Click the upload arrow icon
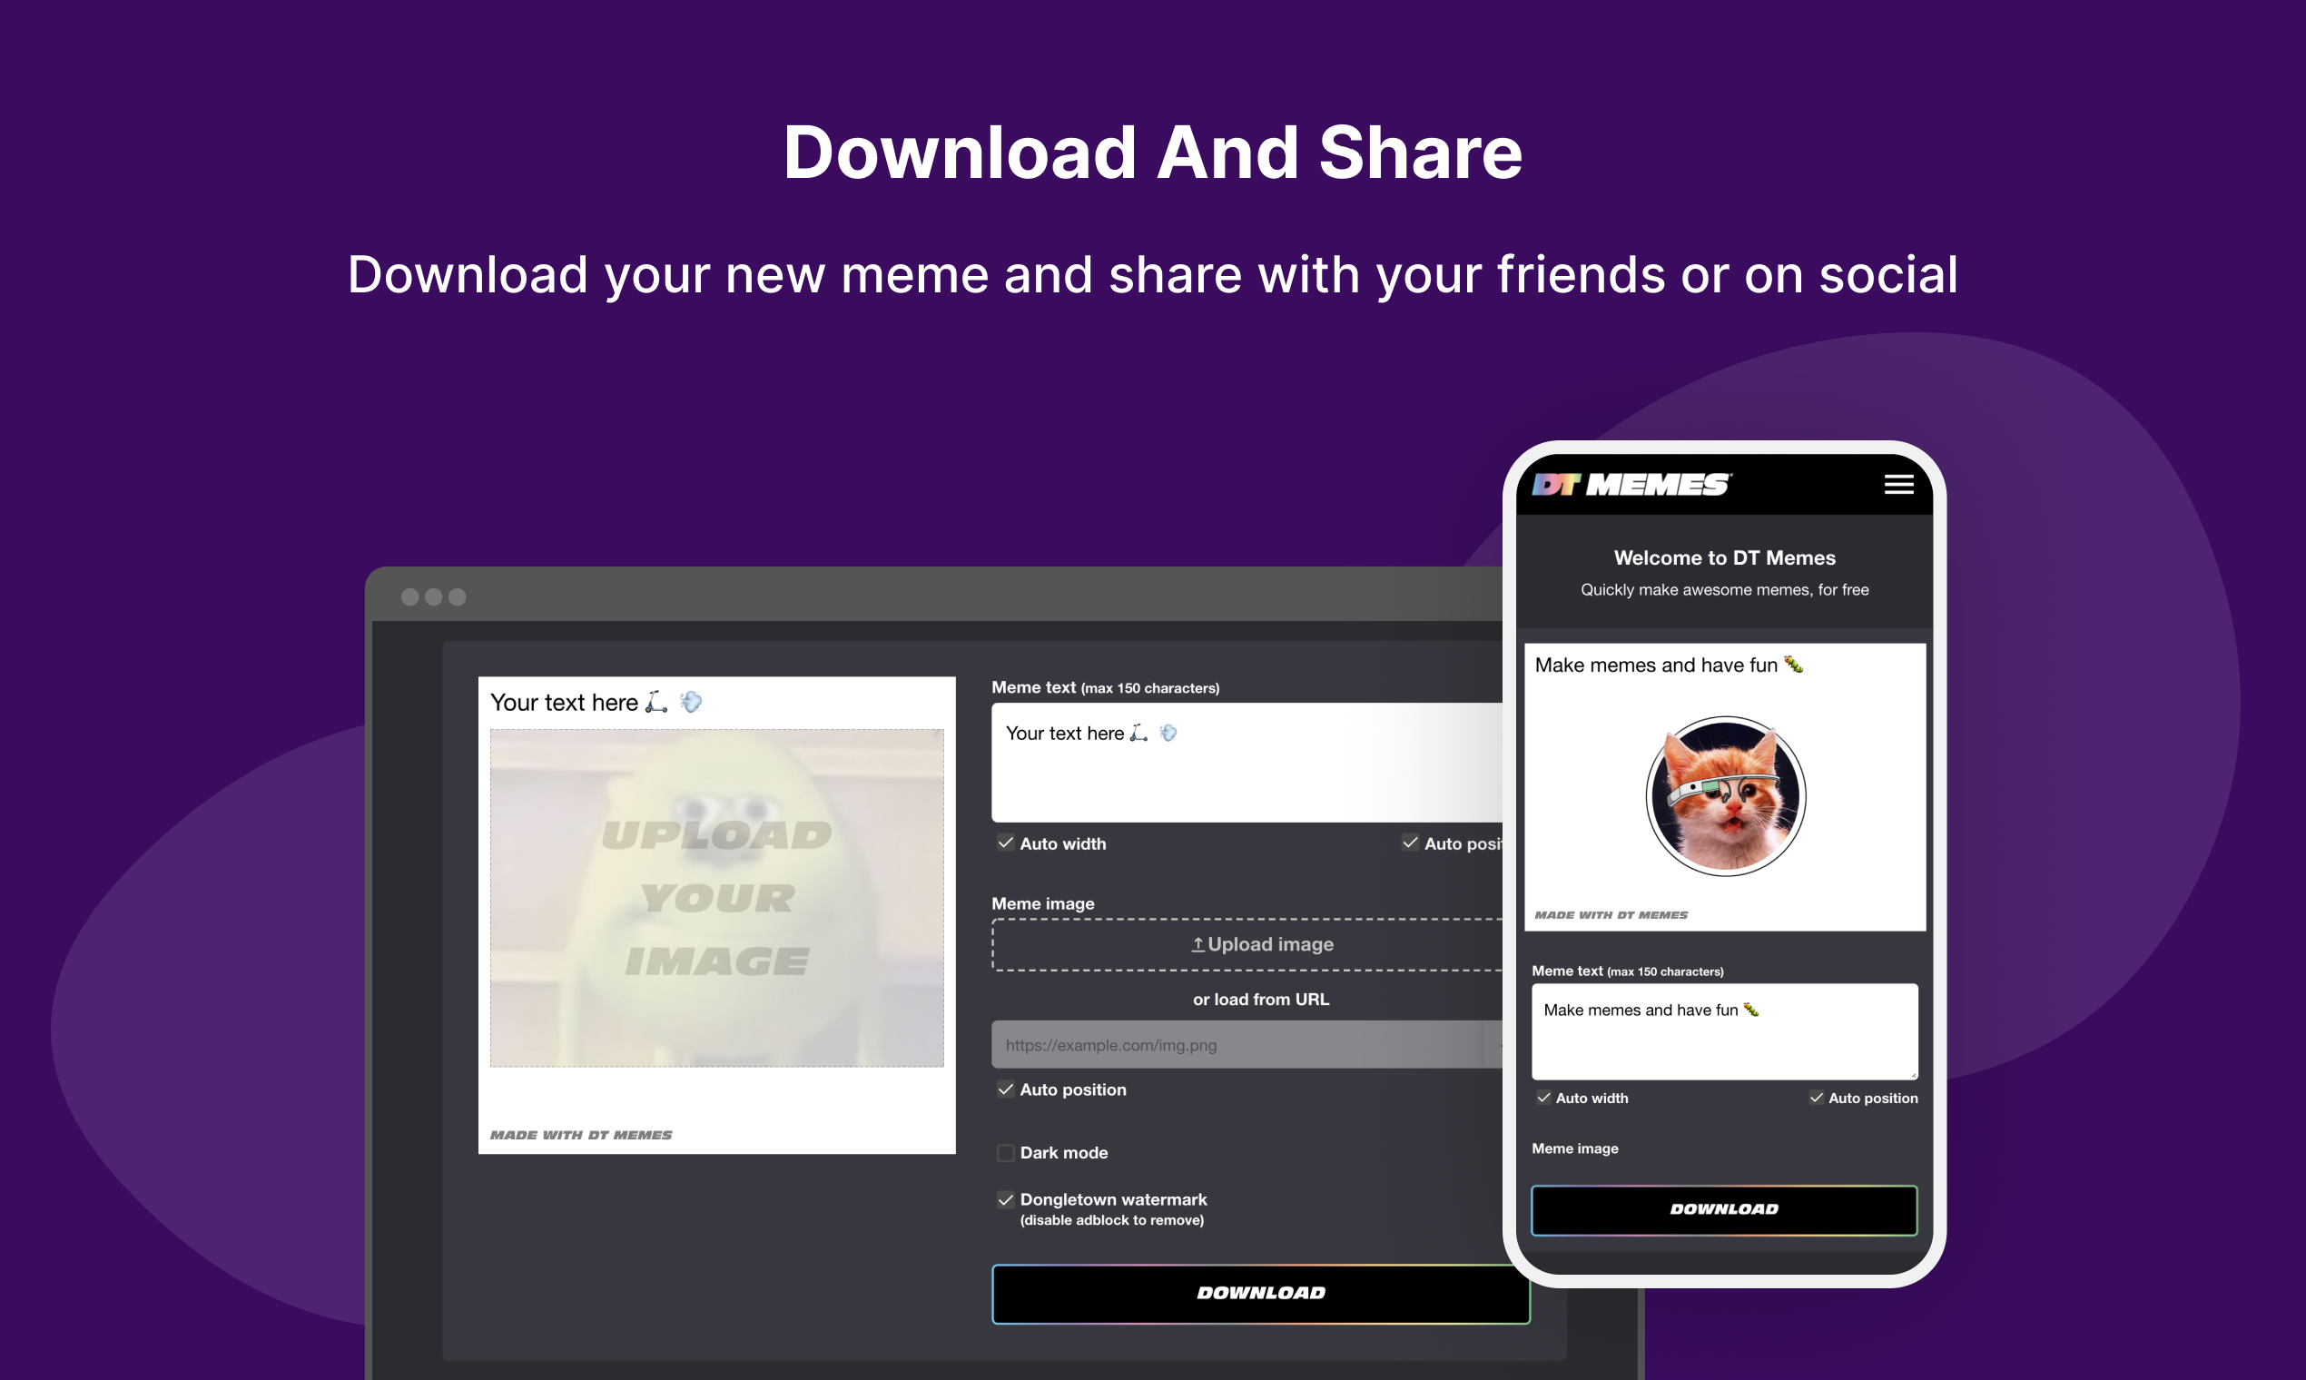The width and height of the screenshot is (2306, 1380). click(x=1197, y=945)
